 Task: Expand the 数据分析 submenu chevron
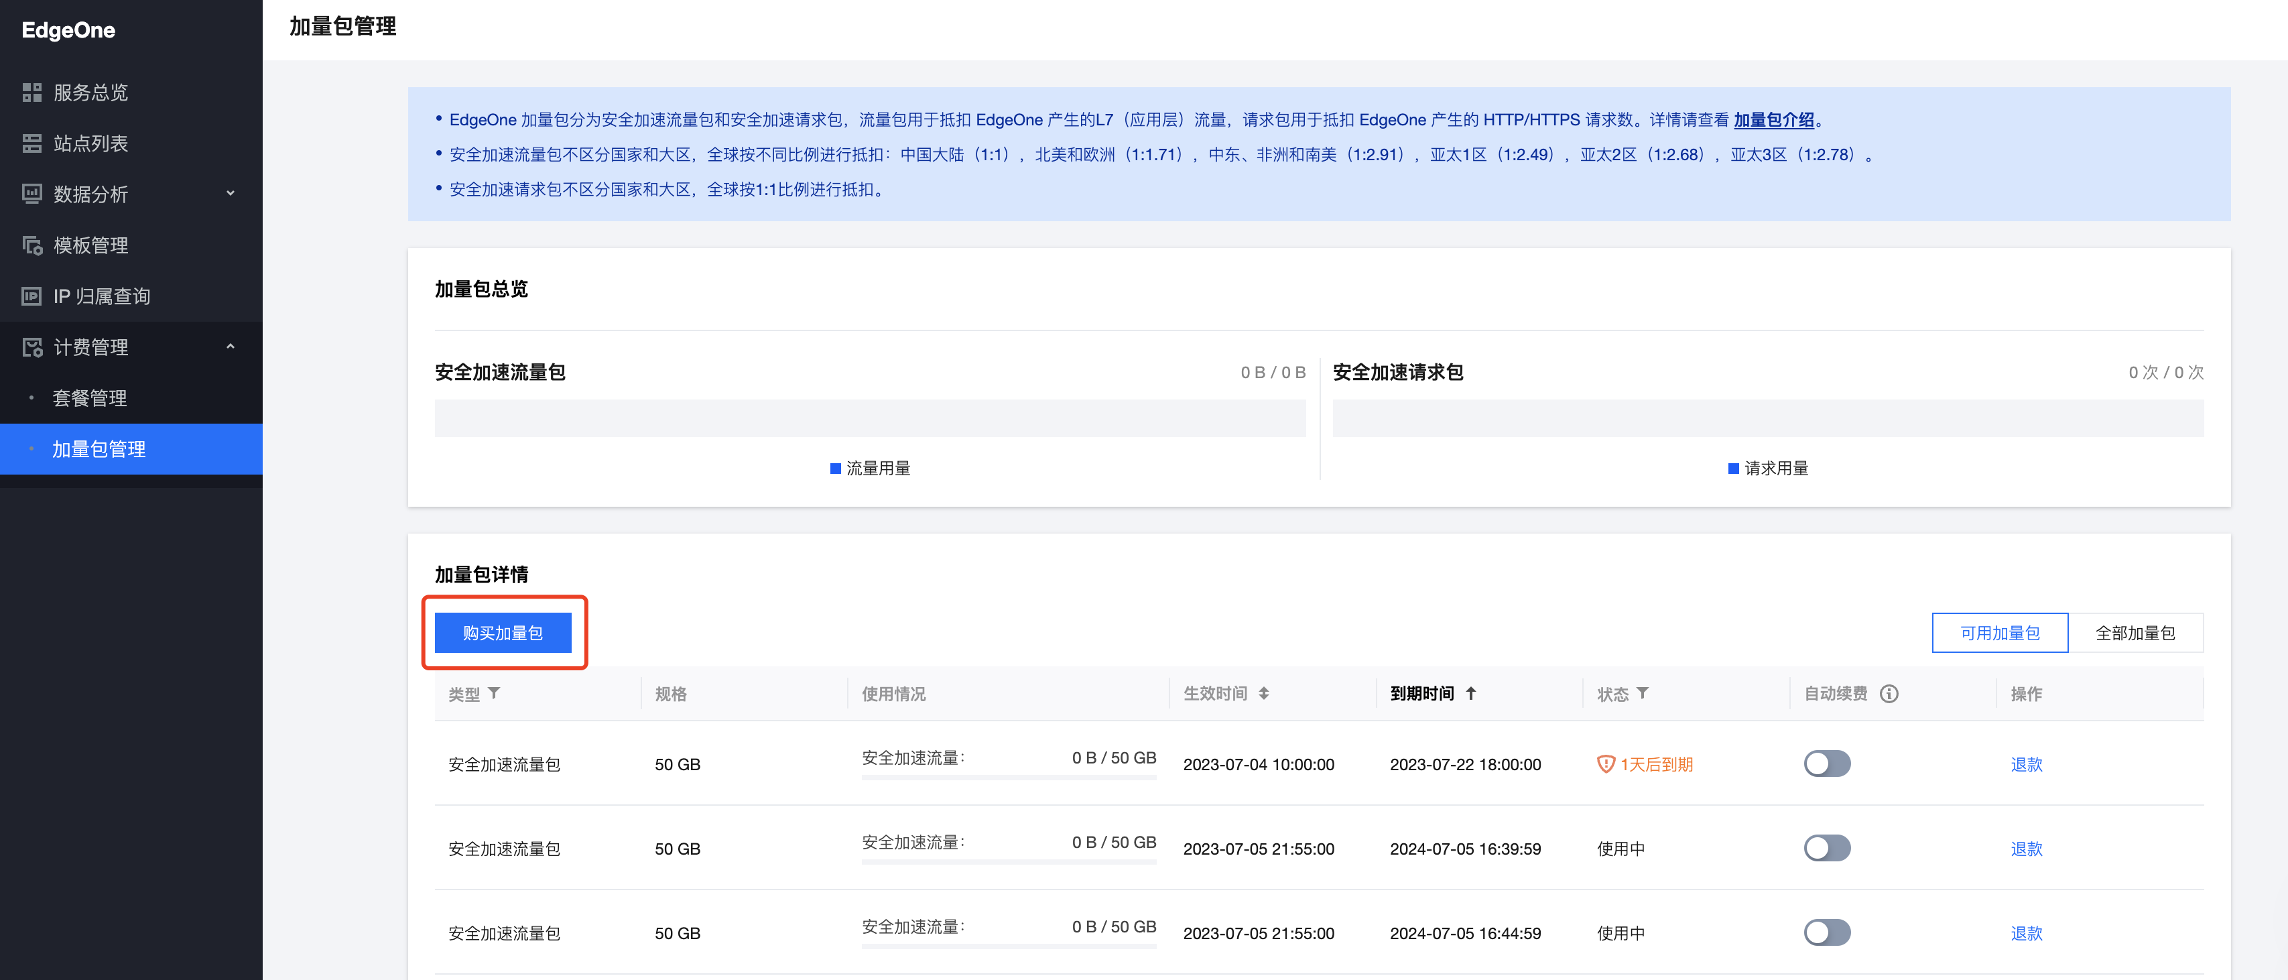[231, 193]
